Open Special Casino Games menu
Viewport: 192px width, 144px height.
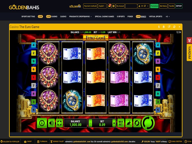click(x=104, y=17)
